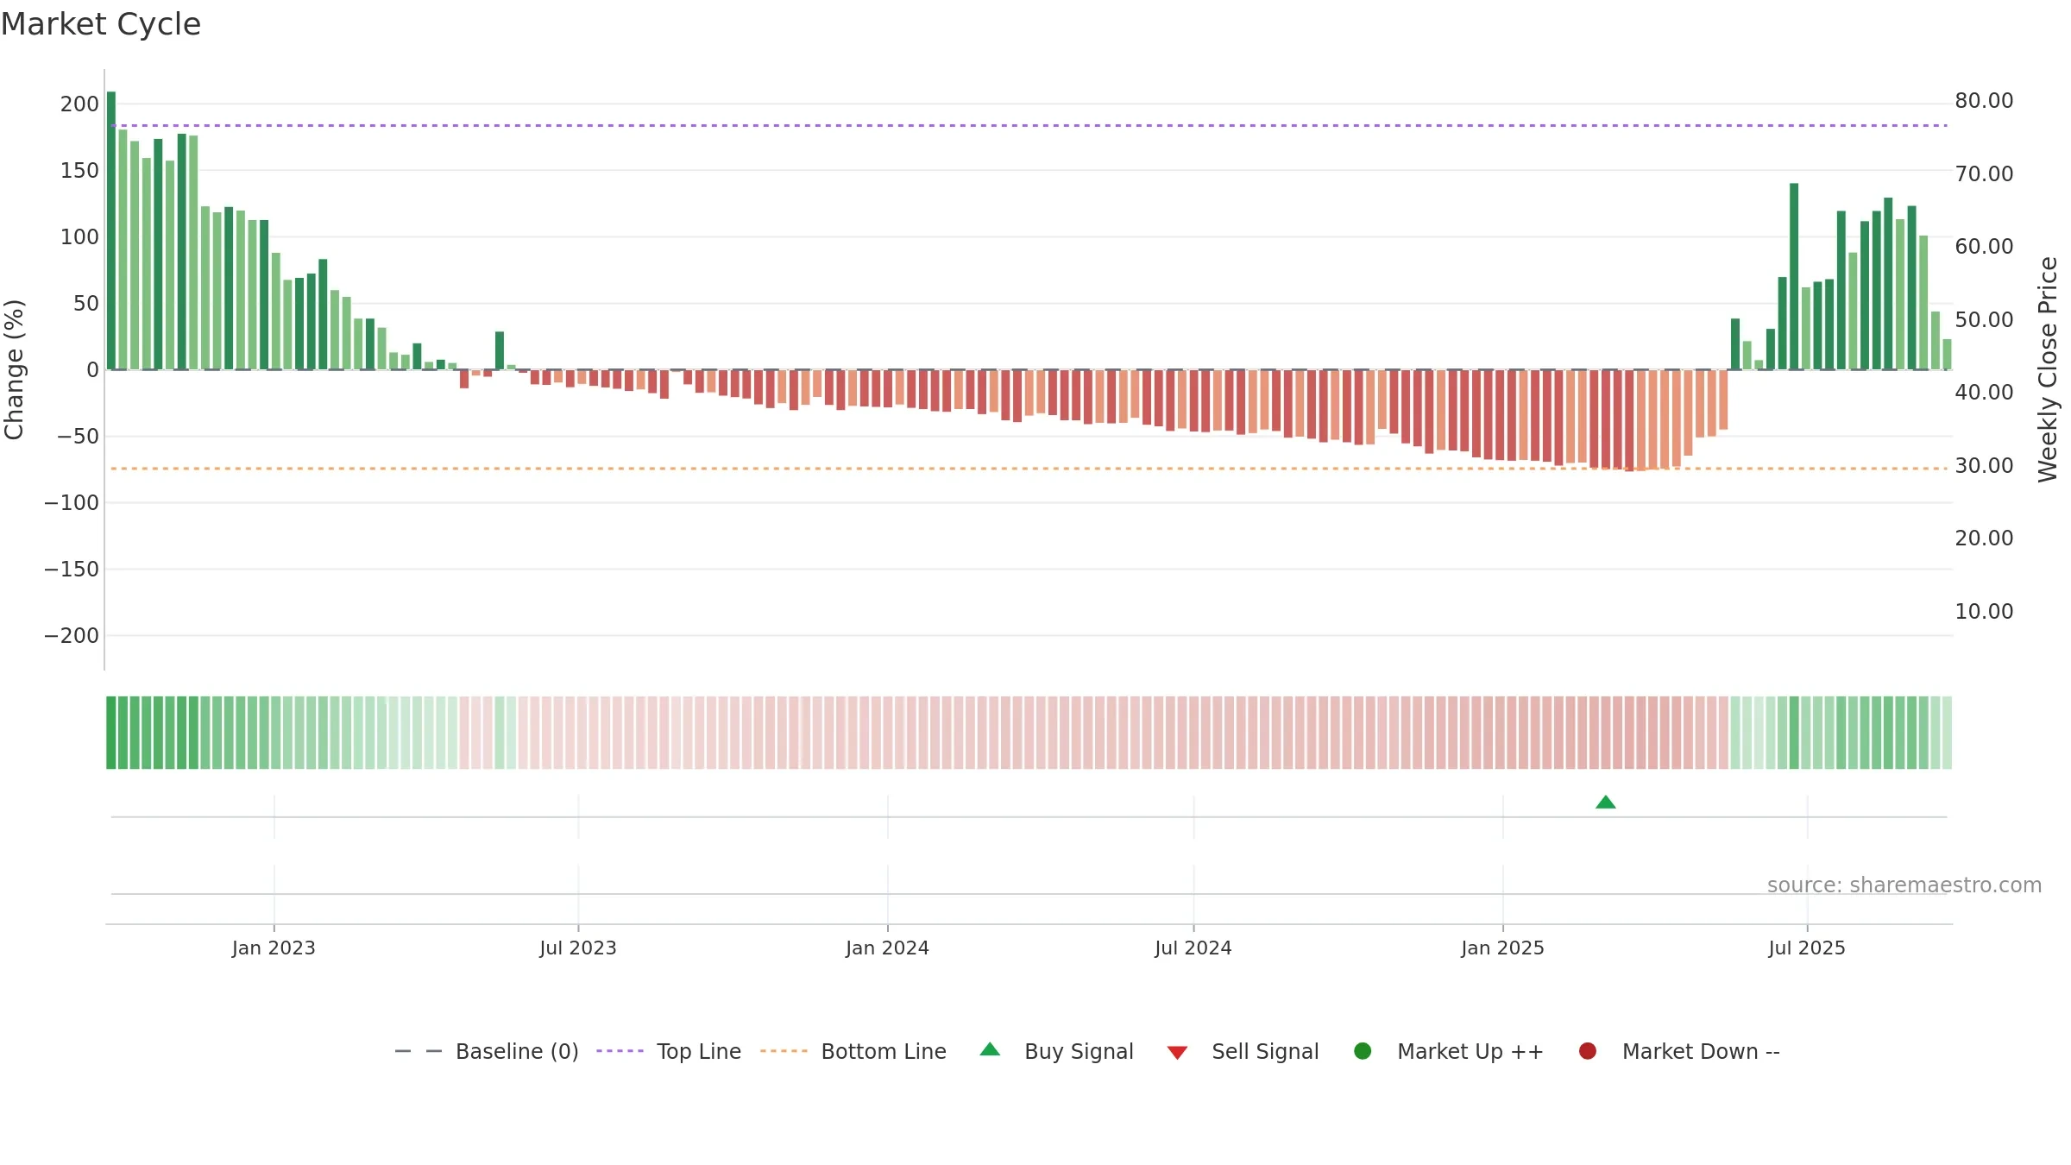Click the −200 tick on left axis
This screenshot has height=1165, width=2071.
click(x=72, y=636)
